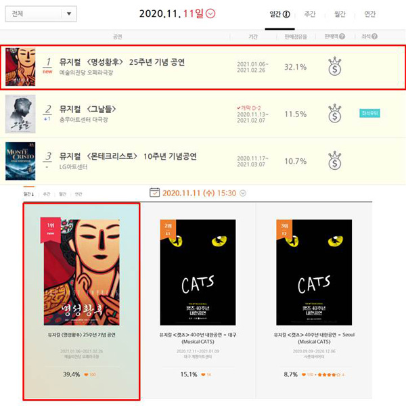406x406 pixels.
Task: Switch to the 월간 tab at top
Action: [340, 14]
